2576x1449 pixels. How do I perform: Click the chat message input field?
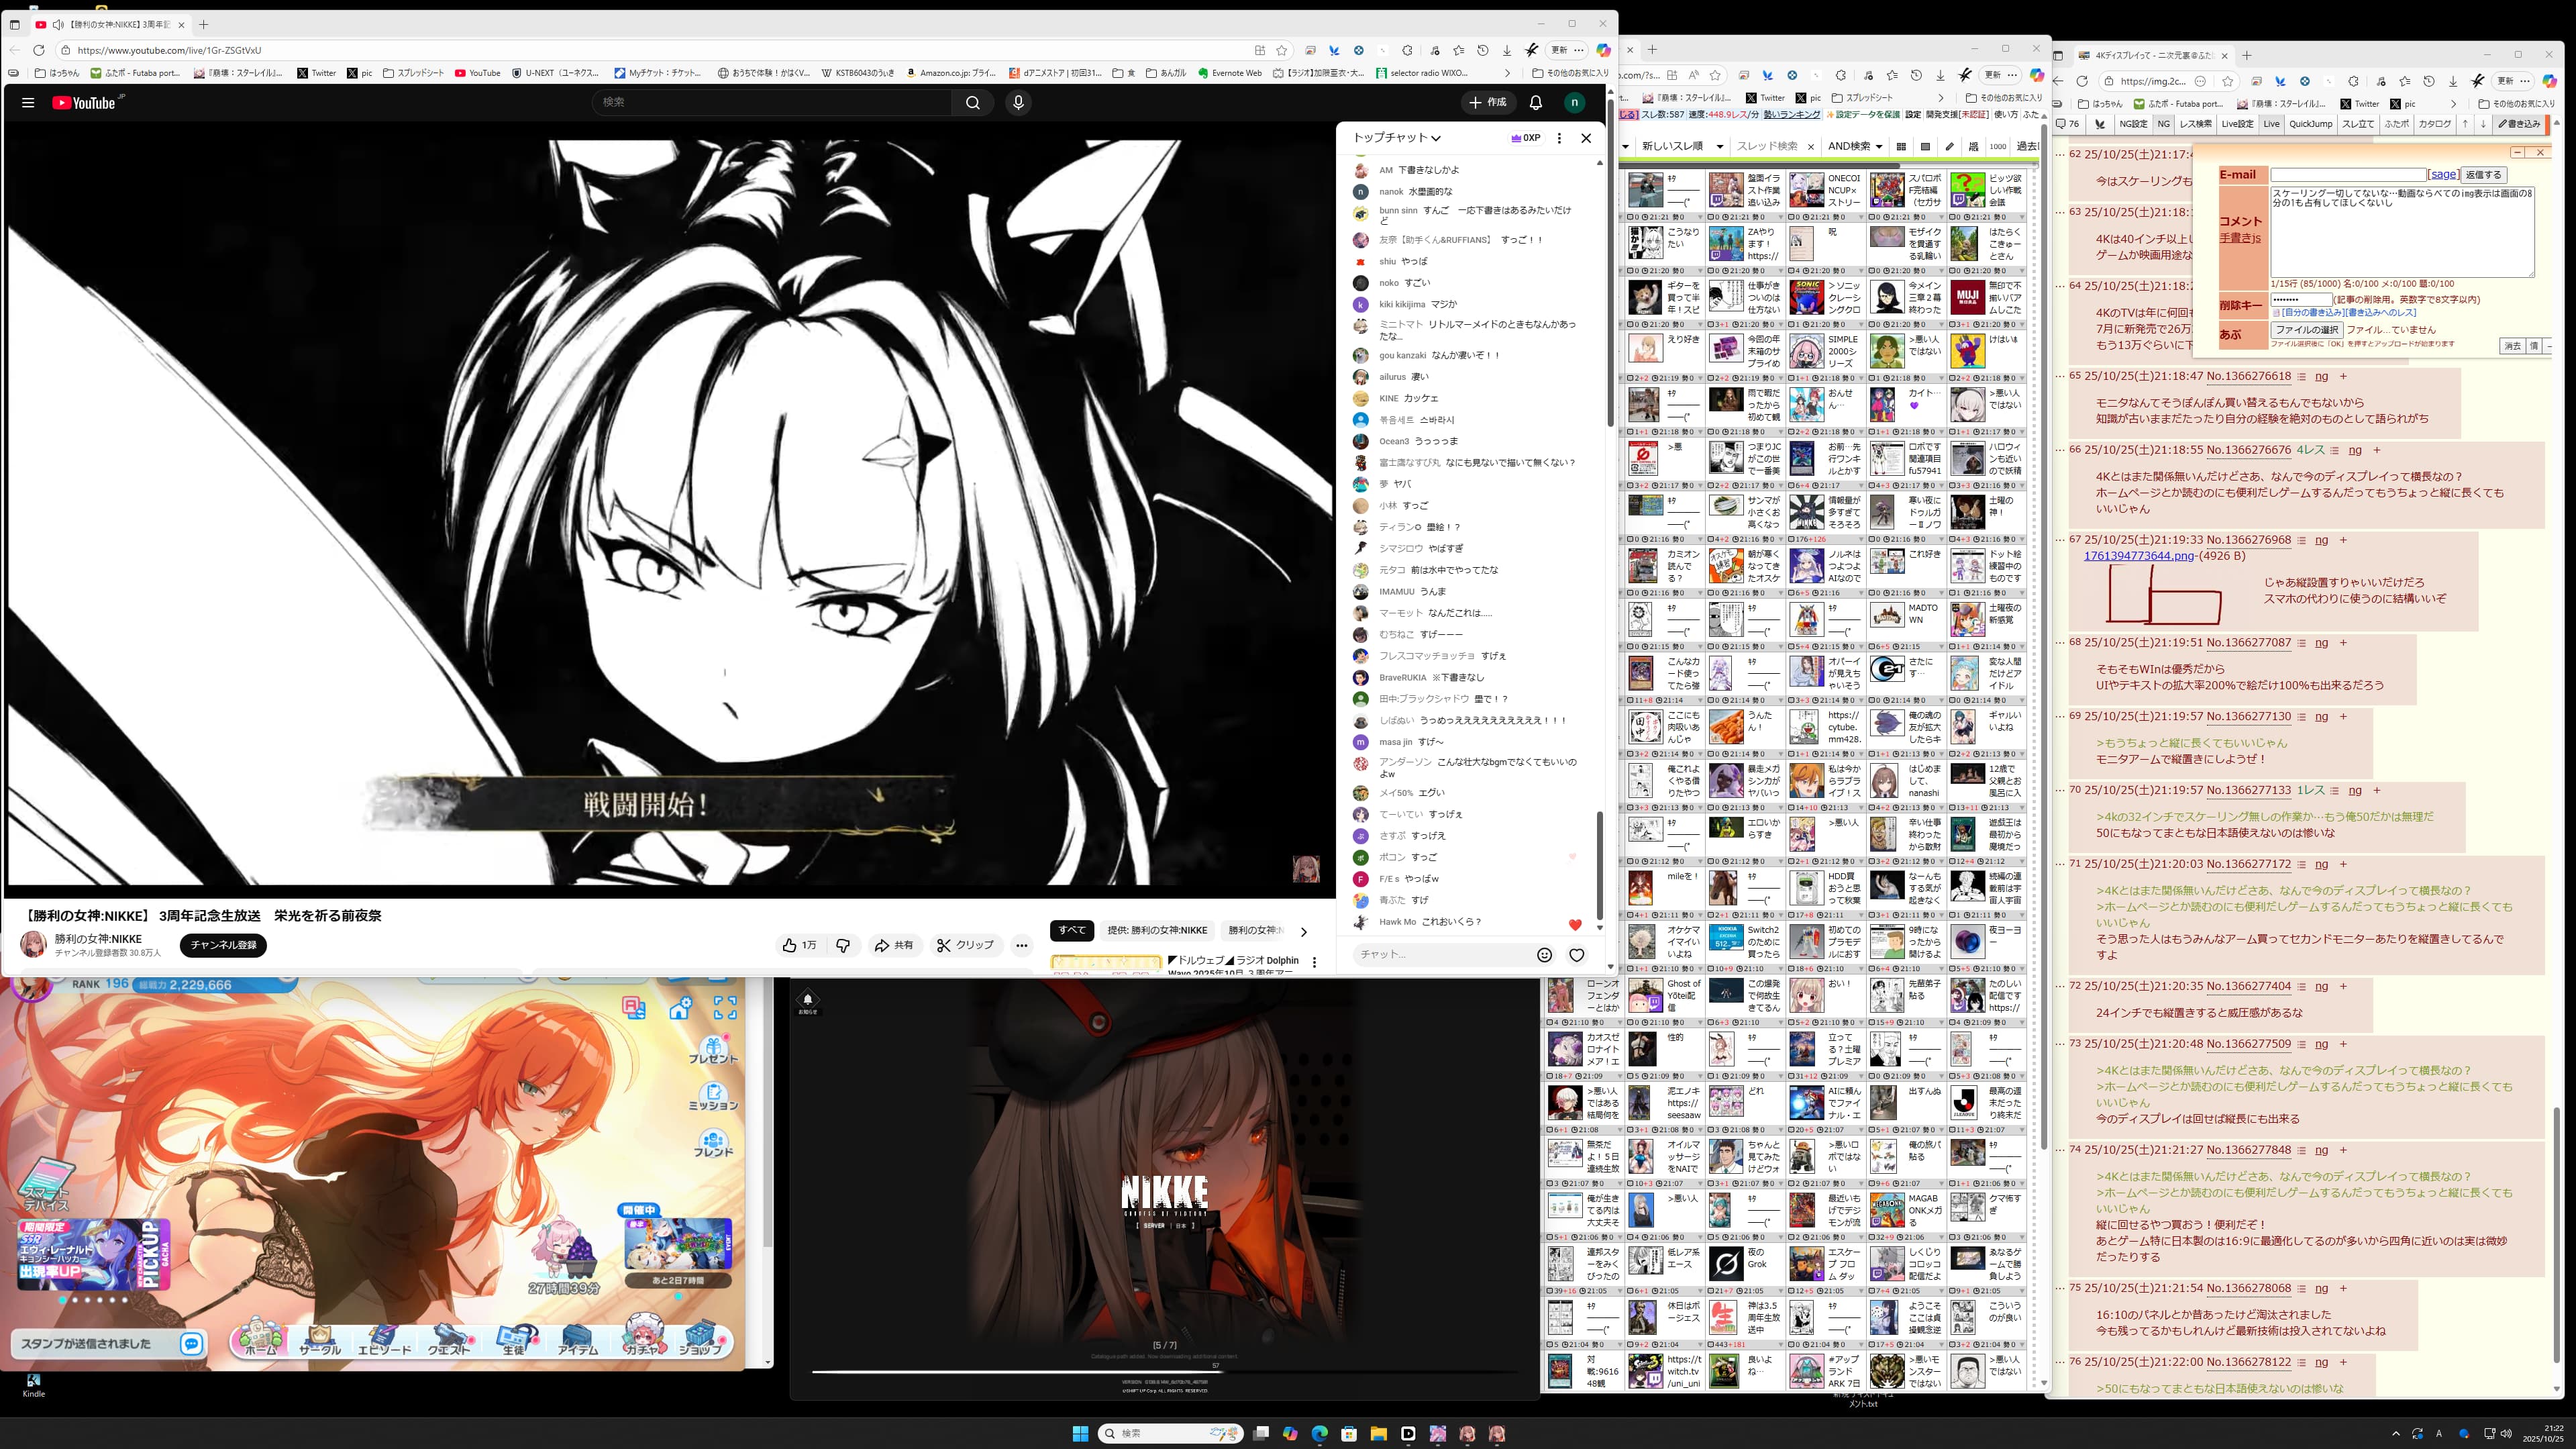[1440, 955]
